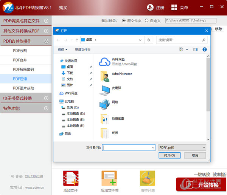Click the Add Folder (添加文件夹) icon
Image resolution: width=227 pixels, height=195 pixels.
pos(109,178)
